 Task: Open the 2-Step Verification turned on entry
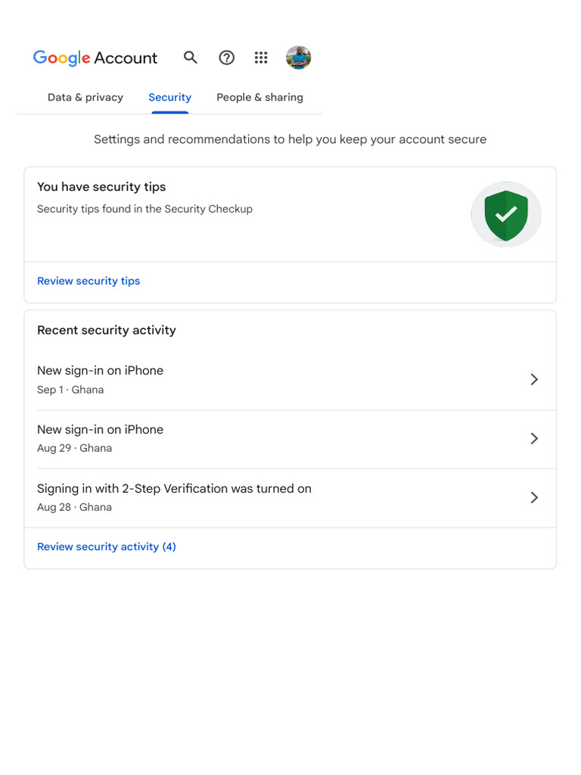(x=174, y=496)
